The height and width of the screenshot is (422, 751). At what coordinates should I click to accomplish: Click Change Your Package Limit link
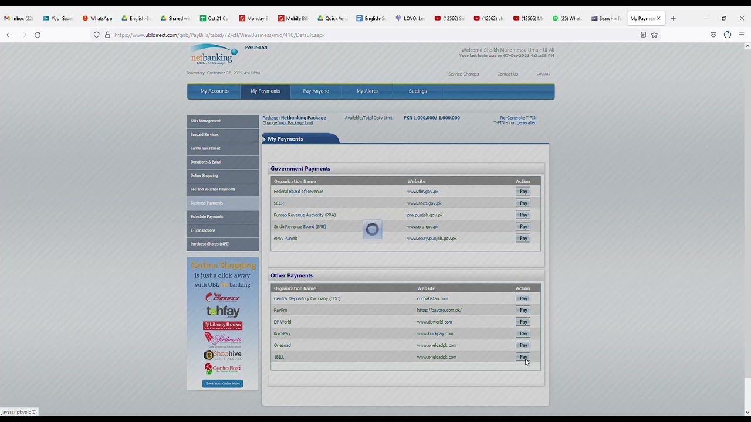pyautogui.click(x=287, y=123)
